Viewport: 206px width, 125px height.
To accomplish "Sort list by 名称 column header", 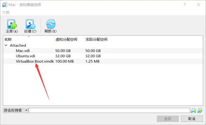I will coord(29,39).
